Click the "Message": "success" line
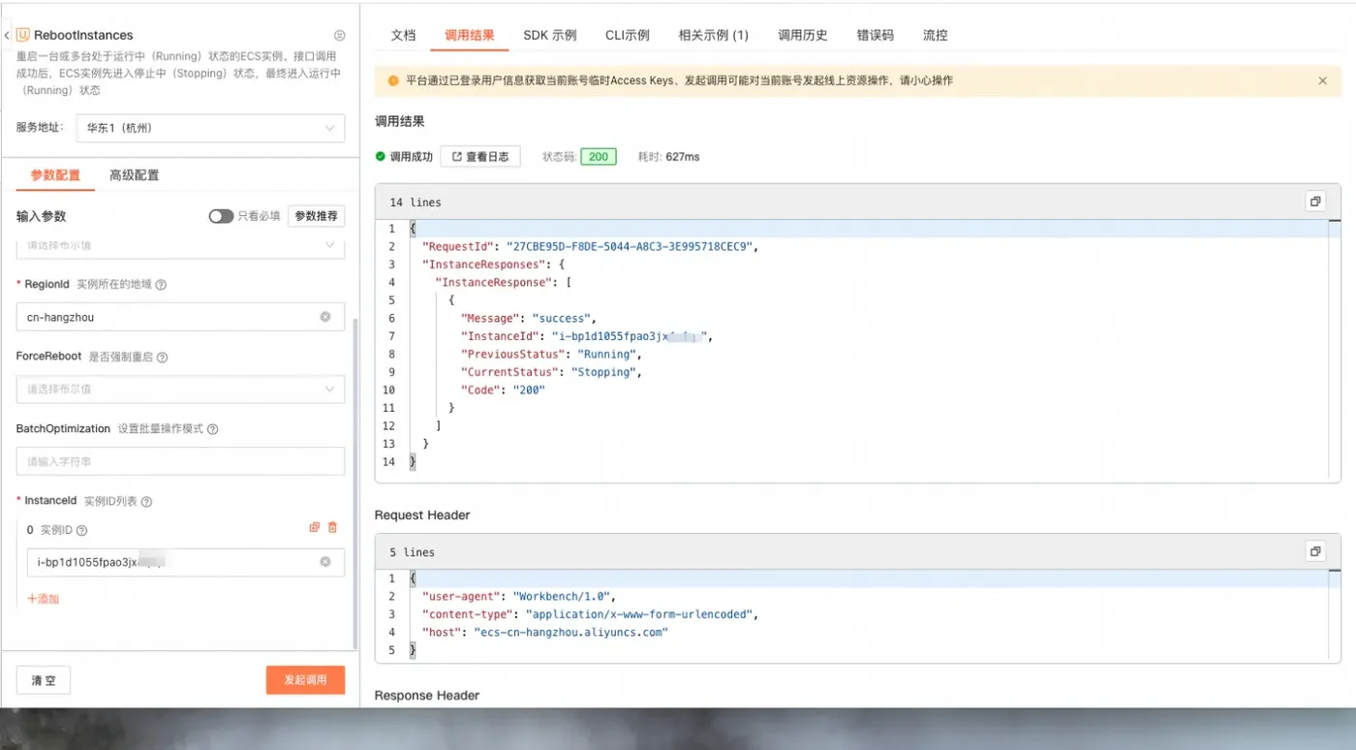The image size is (1356, 750). coord(528,318)
